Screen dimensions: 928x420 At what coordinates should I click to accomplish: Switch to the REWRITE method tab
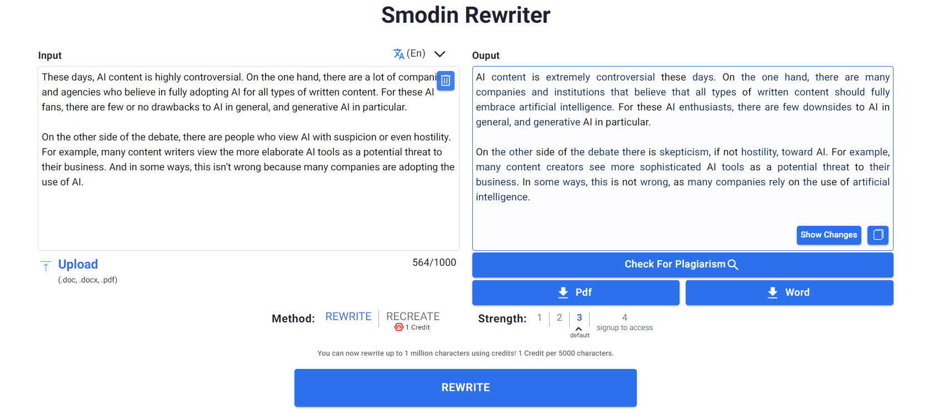348,317
